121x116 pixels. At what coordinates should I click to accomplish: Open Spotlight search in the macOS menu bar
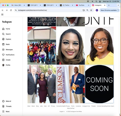pyautogui.click(x=96, y=1)
